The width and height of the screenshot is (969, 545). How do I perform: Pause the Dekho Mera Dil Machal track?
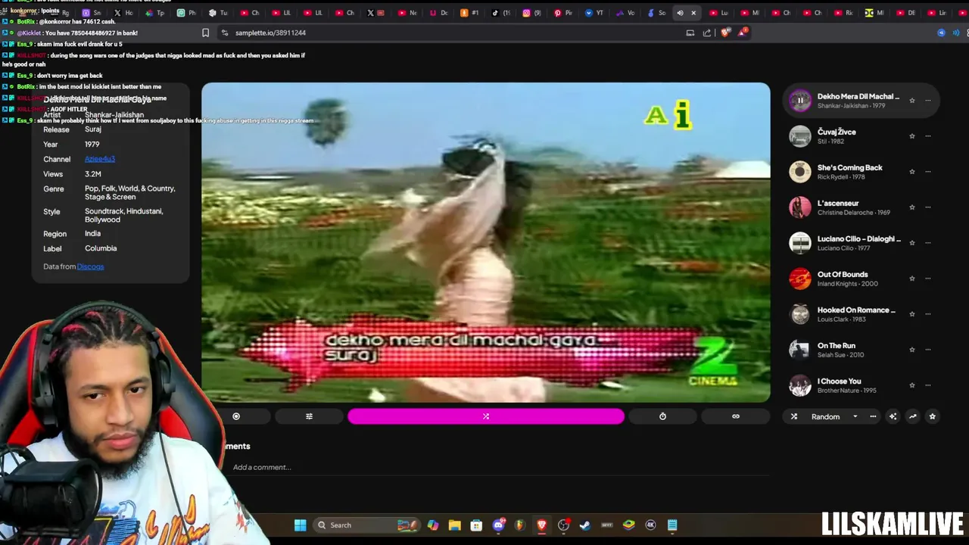click(x=800, y=100)
